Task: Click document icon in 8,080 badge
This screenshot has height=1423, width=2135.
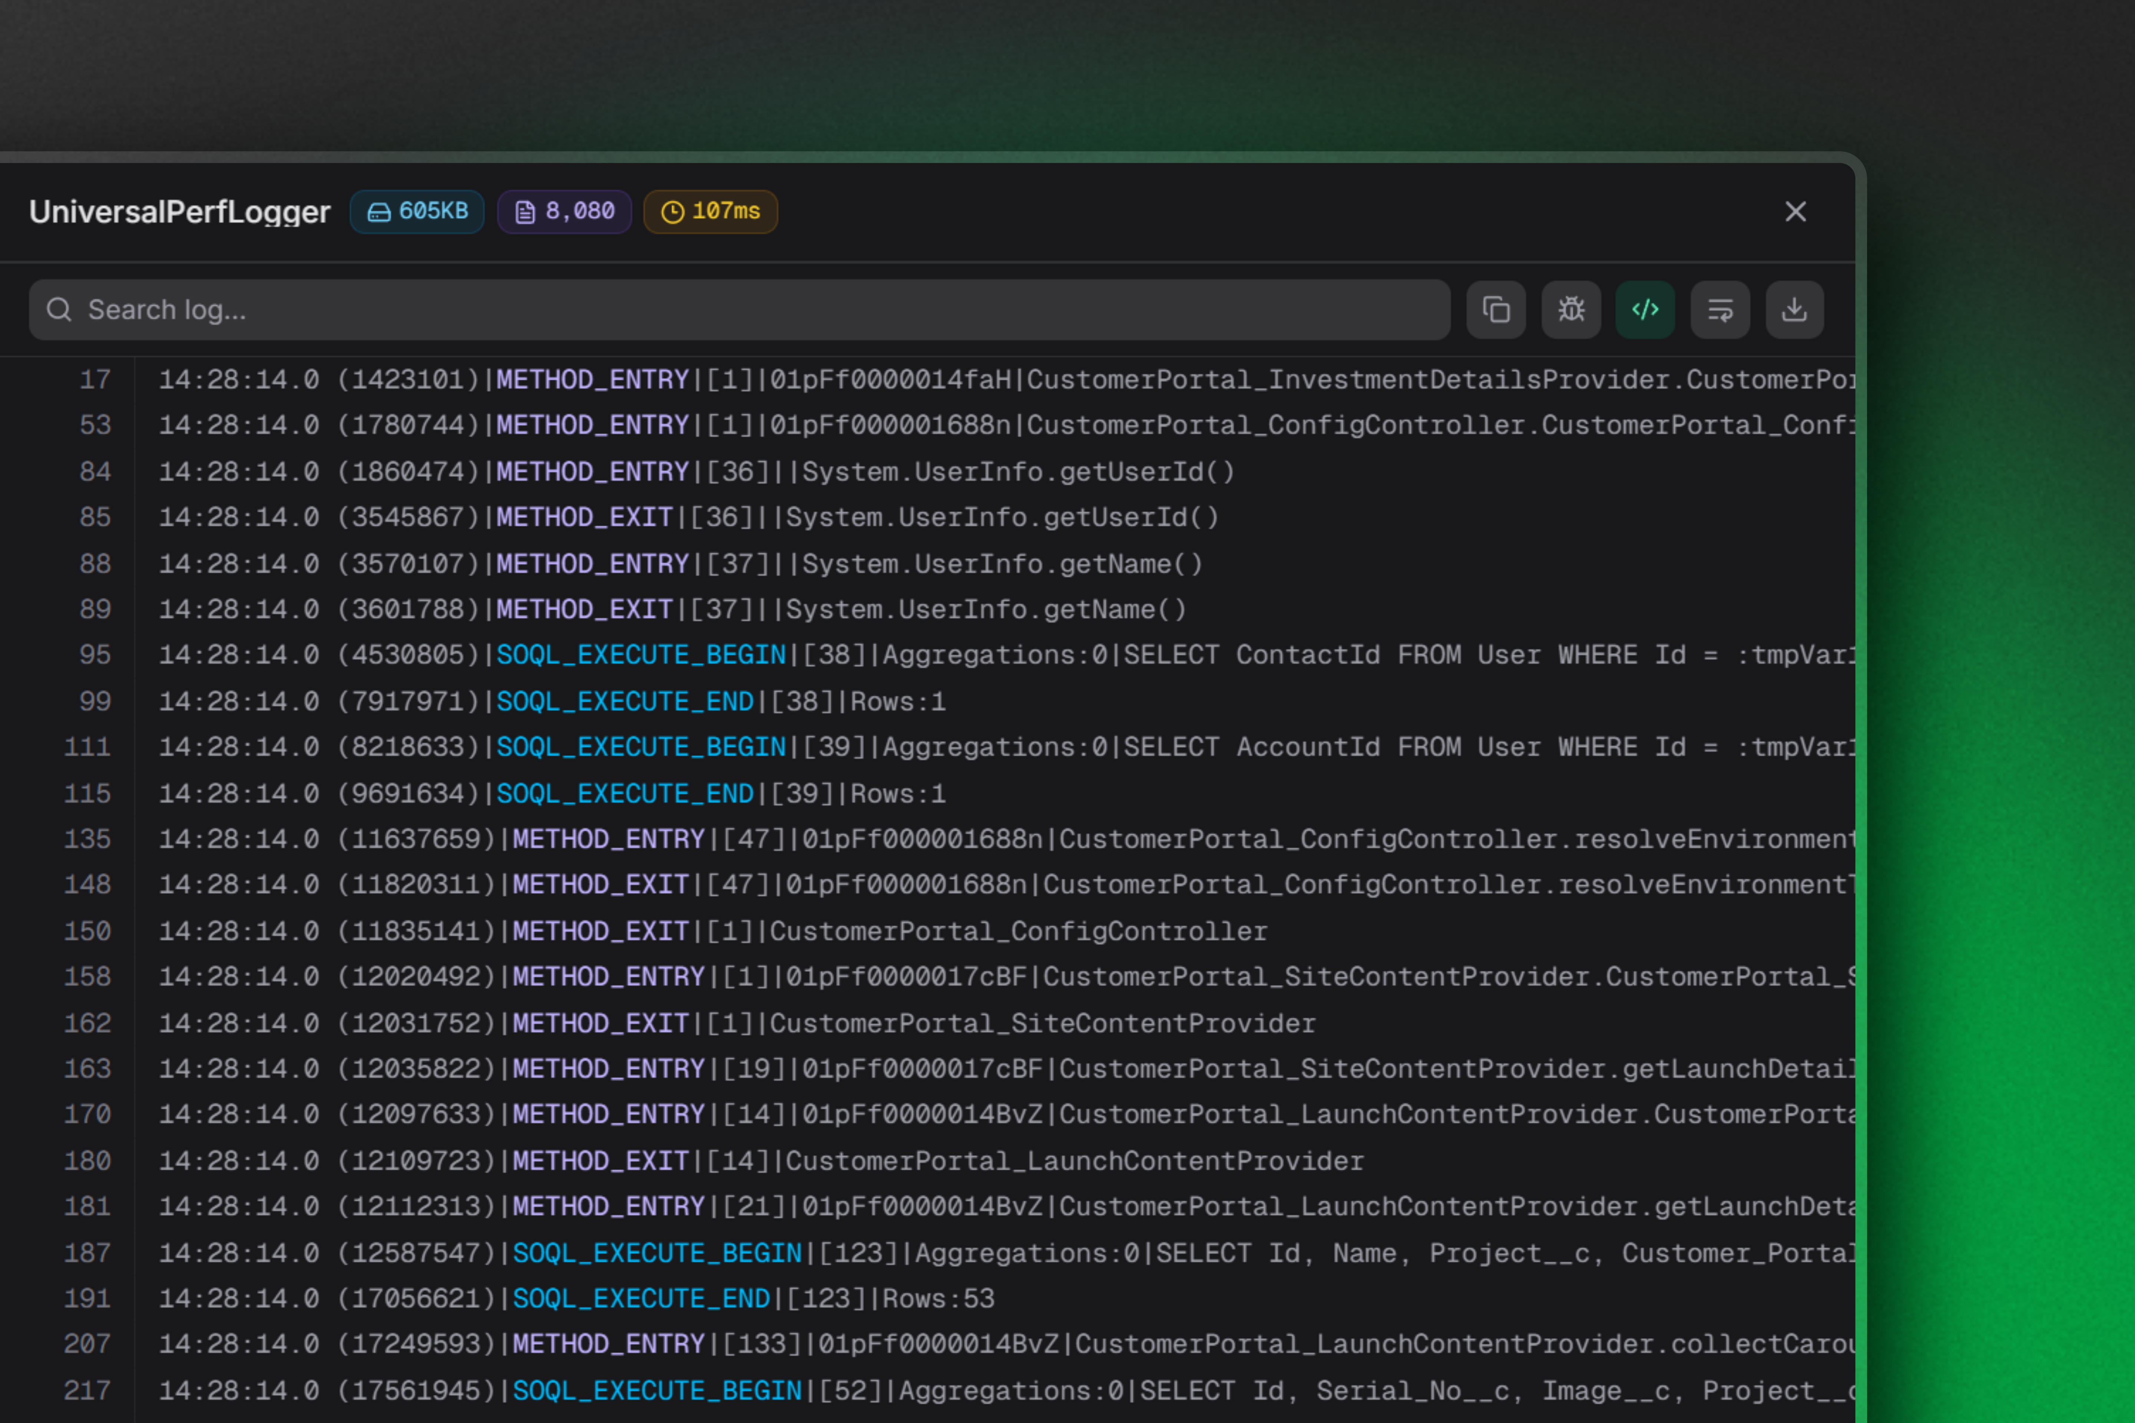Action: pos(526,212)
